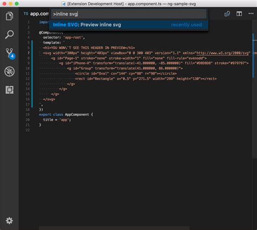This screenshot has height=230, width=257.
Task: Click the horizontal scrollbar at bottom
Action: [114, 228]
